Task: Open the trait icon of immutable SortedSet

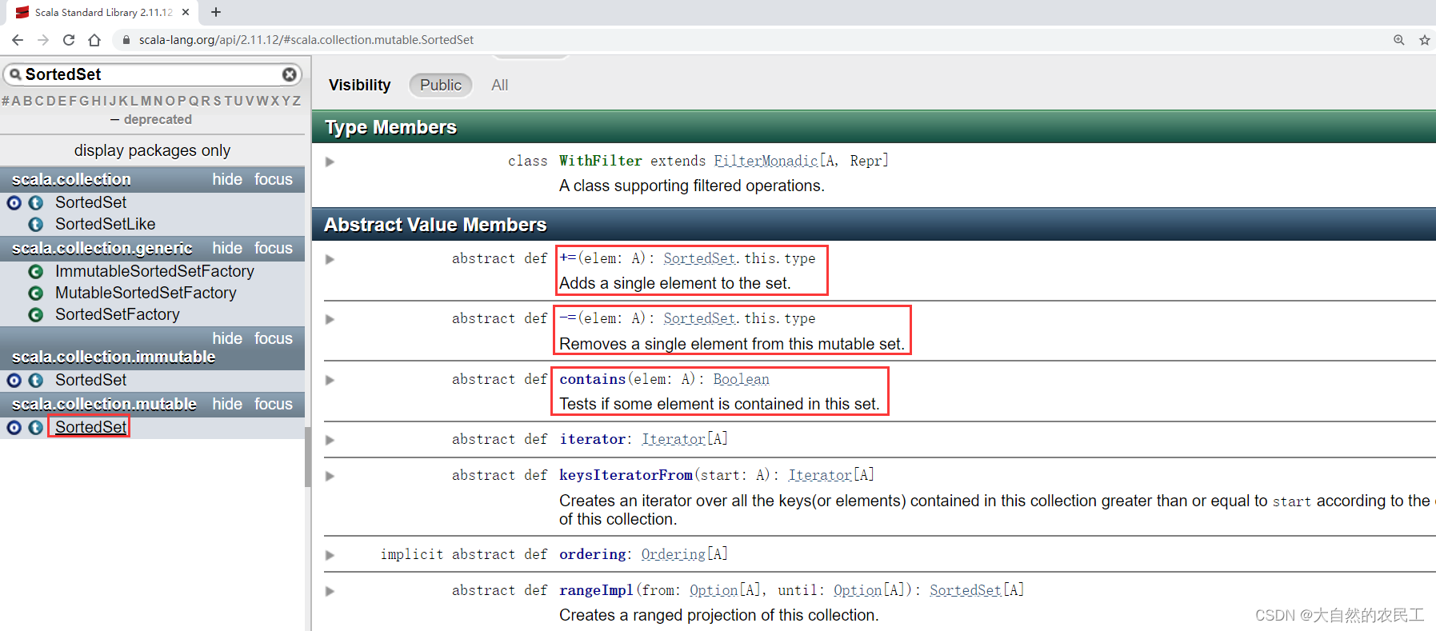Action: 36,381
